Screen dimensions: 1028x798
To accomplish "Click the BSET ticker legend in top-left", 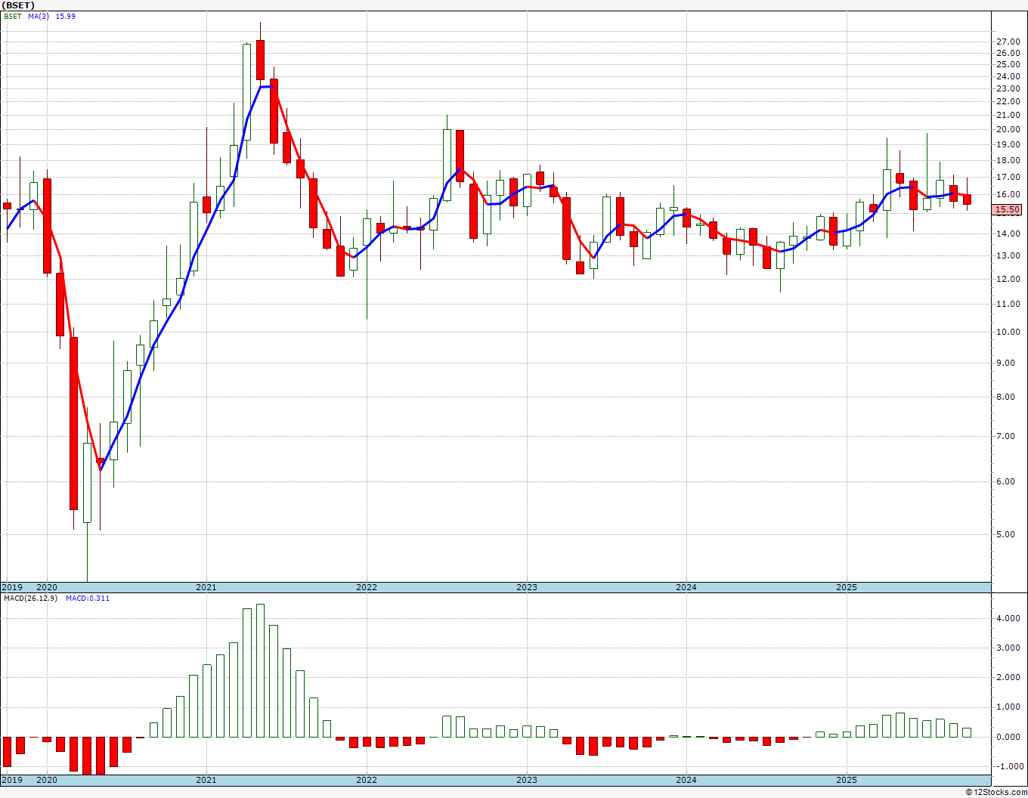I will point(12,16).
